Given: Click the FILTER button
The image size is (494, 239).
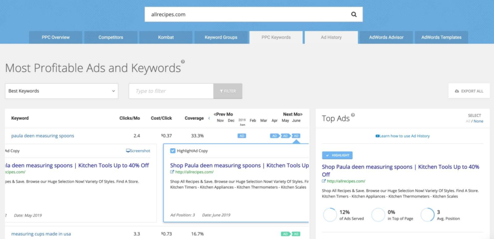Looking at the screenshot, I should 228,91.
